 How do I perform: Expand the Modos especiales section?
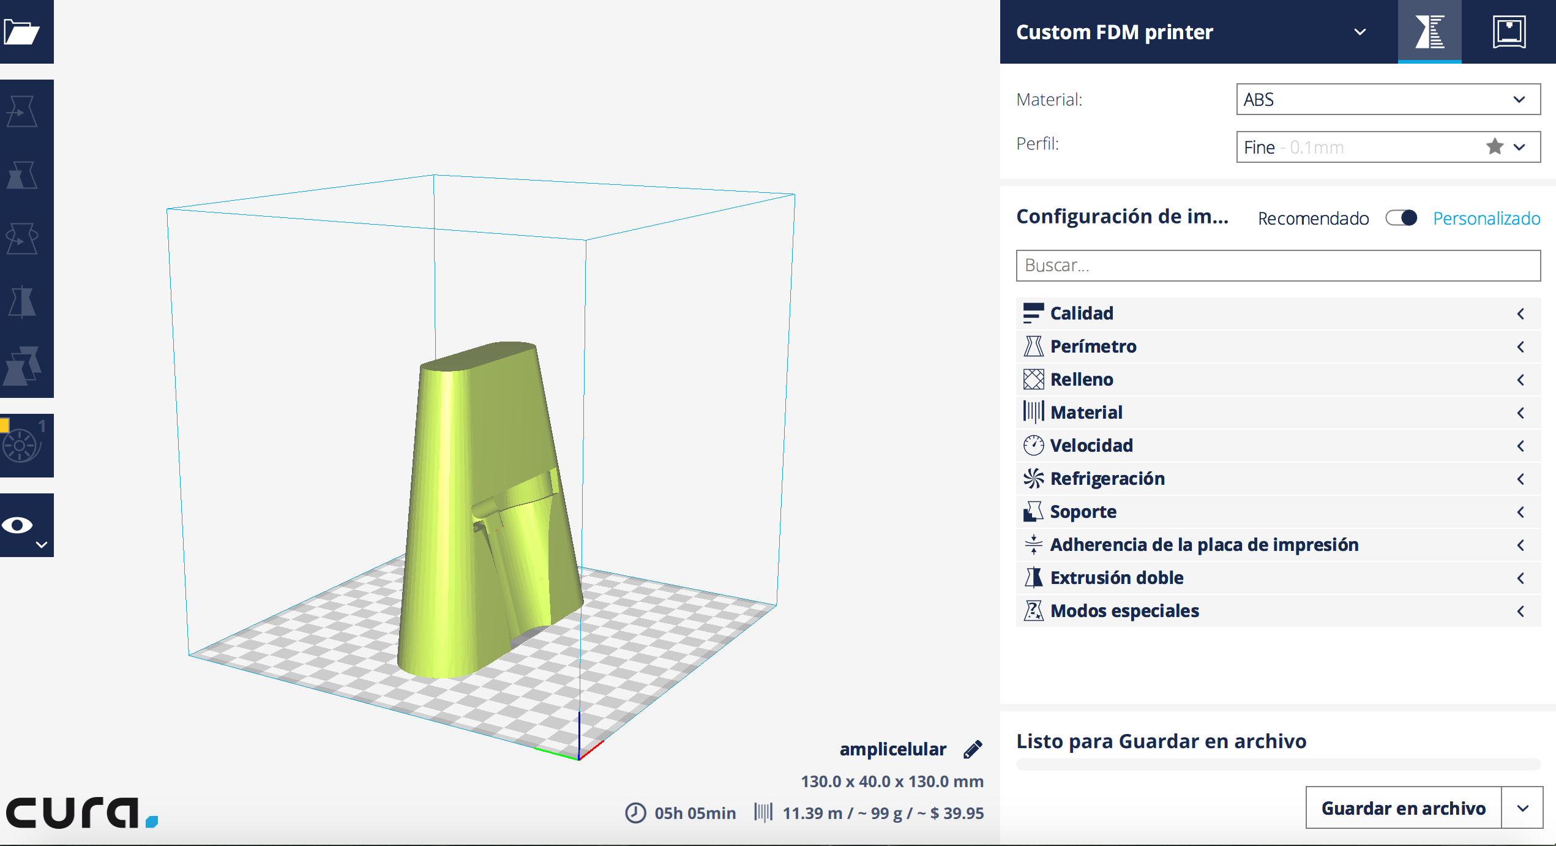(x=1278, y=611)
